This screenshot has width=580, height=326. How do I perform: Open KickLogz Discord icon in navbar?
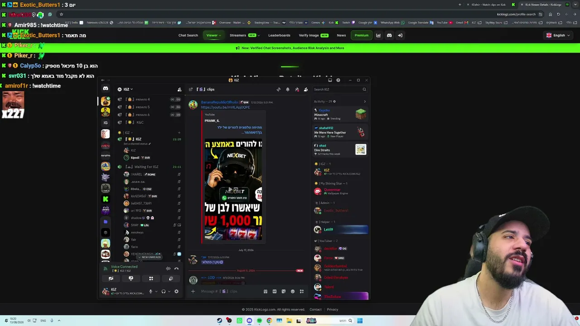pyautogui.click(x=389, y=35)
